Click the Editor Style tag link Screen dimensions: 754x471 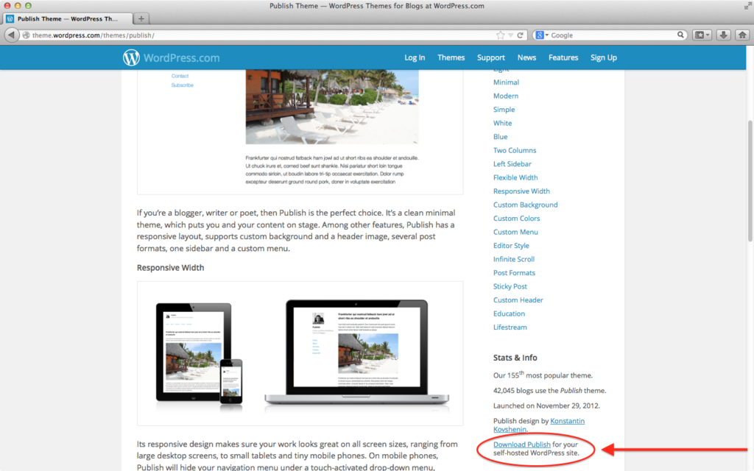(511, 246)
